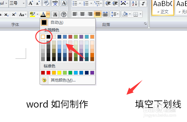The height and width of the screenshot is (122, 187).
Task: Click the document text '填空下划线'
Action: pyautogui.click(x=158, y=104)
